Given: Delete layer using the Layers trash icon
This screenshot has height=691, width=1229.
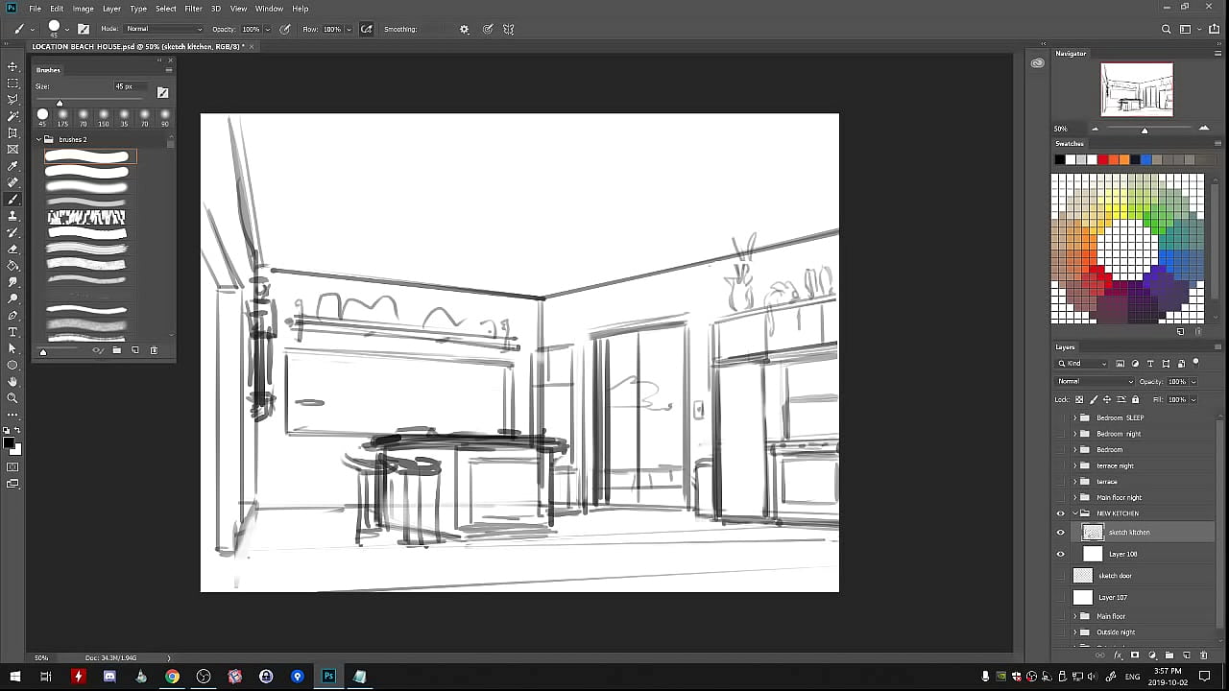Looking at the screenshot, I should pyautogui.click(x=1204, y=655).
